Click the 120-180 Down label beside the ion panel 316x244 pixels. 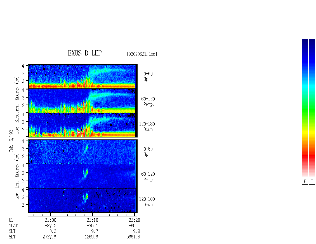coord(147,202)
